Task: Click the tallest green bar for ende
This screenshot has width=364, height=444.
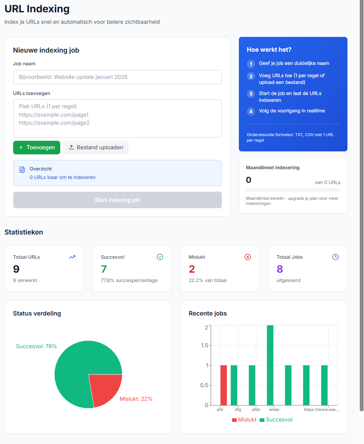Action: click(x=270, y=365)
